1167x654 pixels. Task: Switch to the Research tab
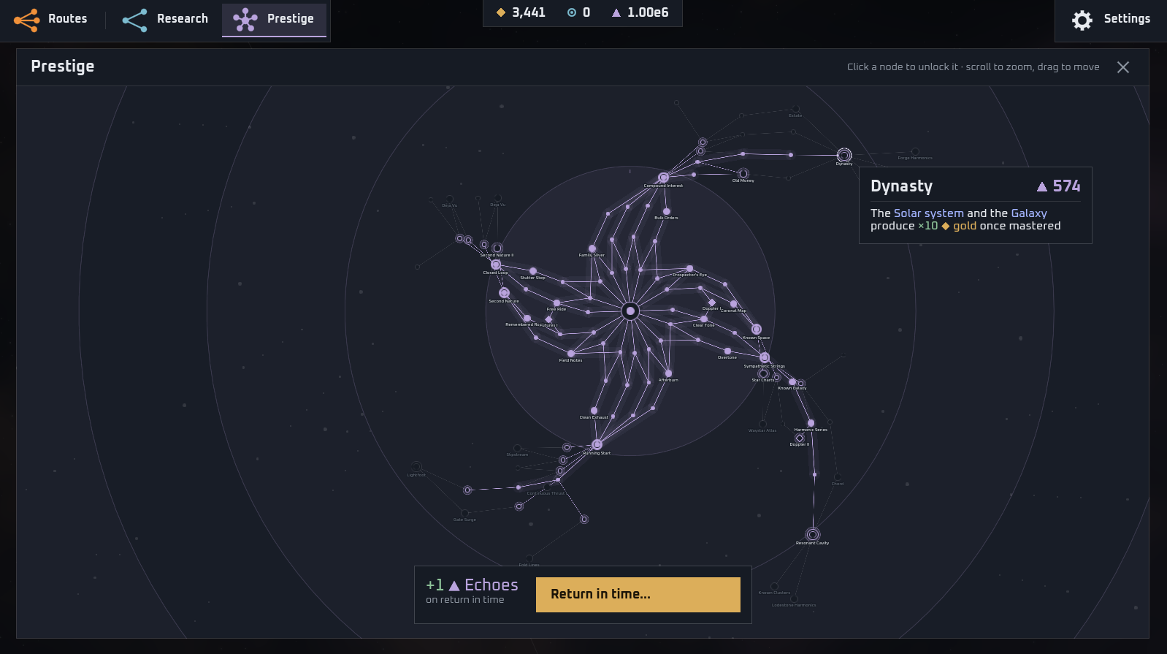[x=165, y=19]
